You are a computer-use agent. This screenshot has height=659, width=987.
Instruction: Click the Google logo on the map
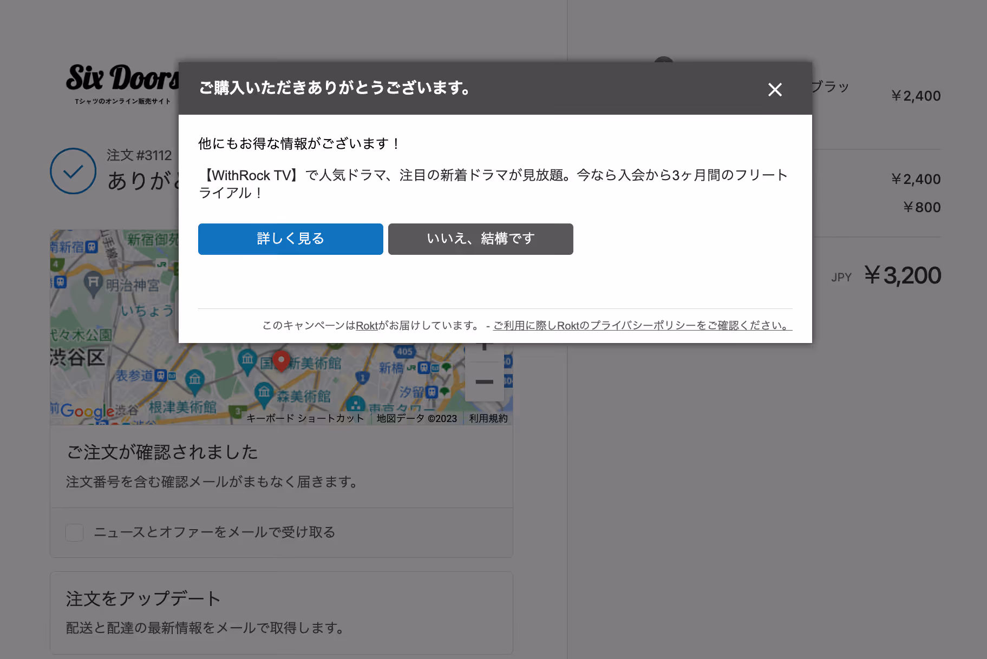pyautogui.click(x=88, y=411)
